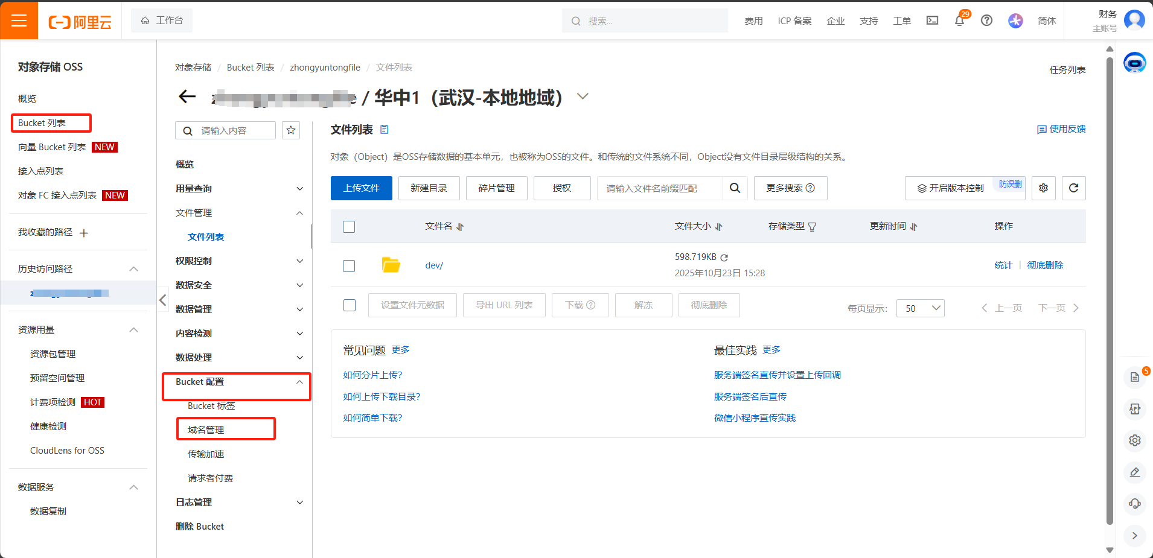Click the customer service headphones icon
1153x558 pixels.
[1135, 504]
